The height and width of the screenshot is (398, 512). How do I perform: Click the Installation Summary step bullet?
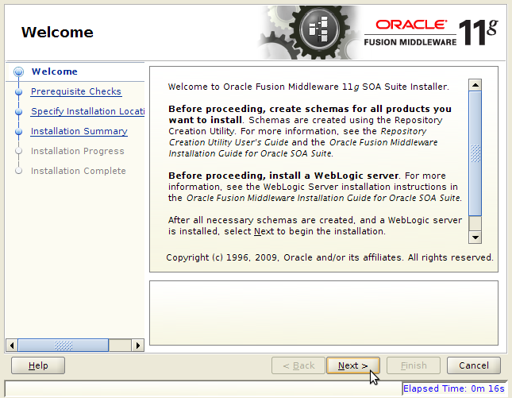[x=18, y=131]
